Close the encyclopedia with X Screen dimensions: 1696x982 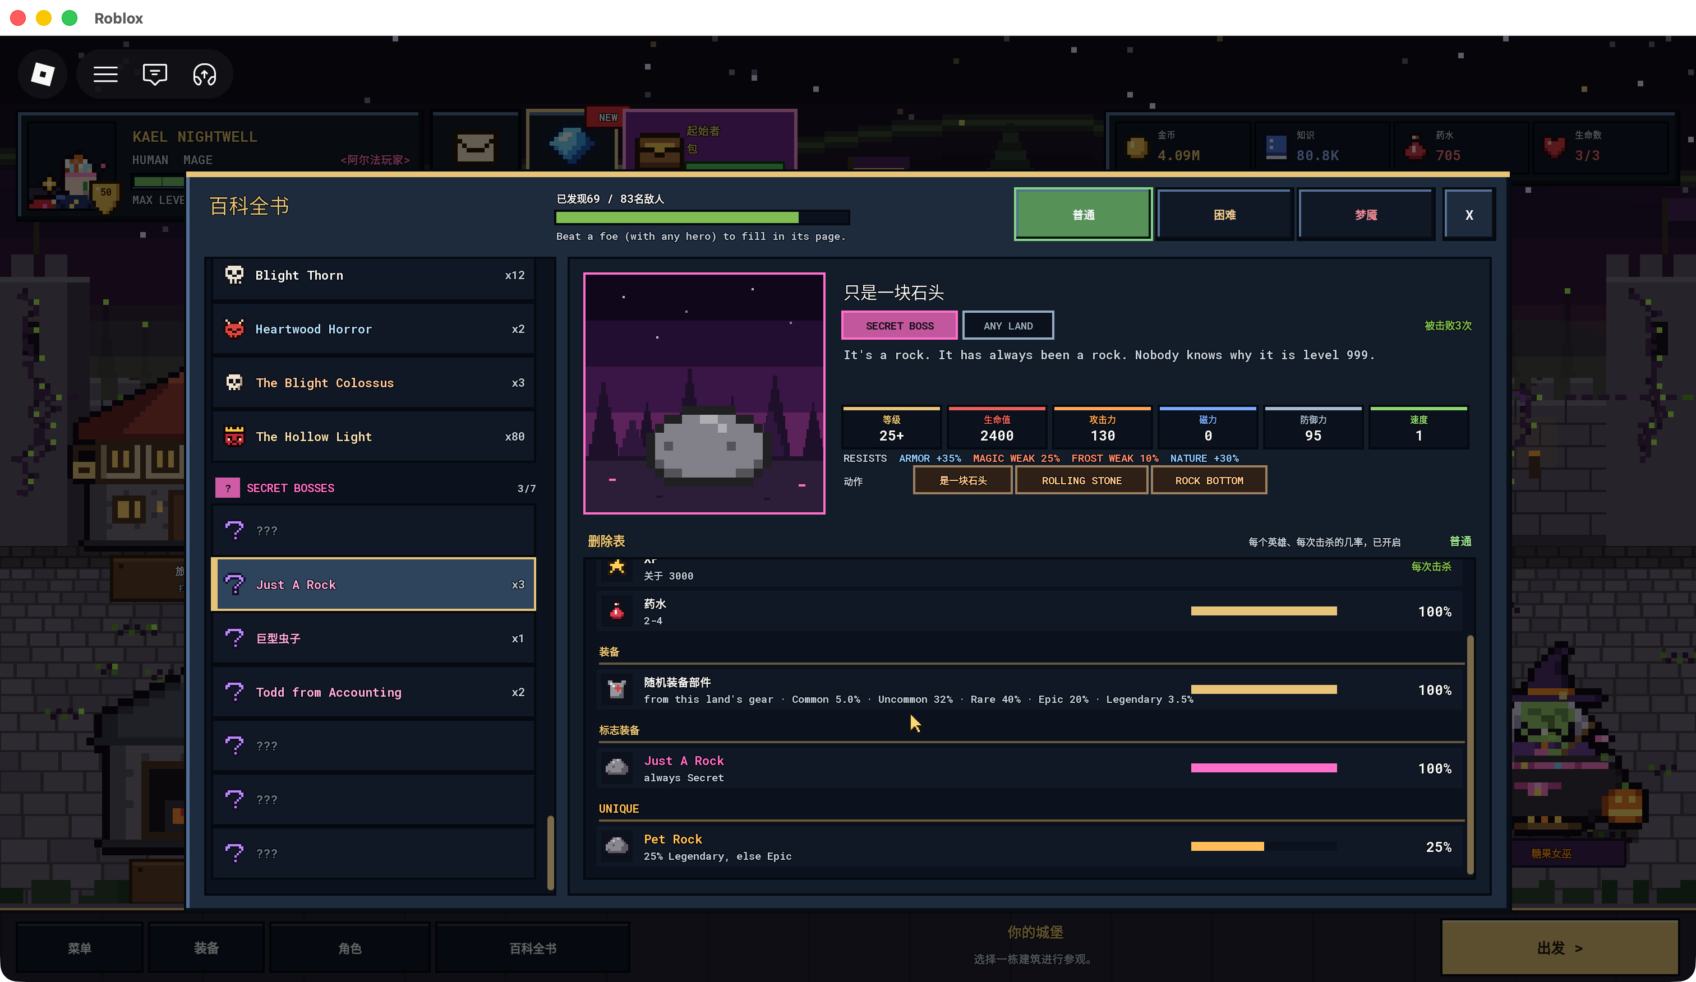click(1469, 215)
